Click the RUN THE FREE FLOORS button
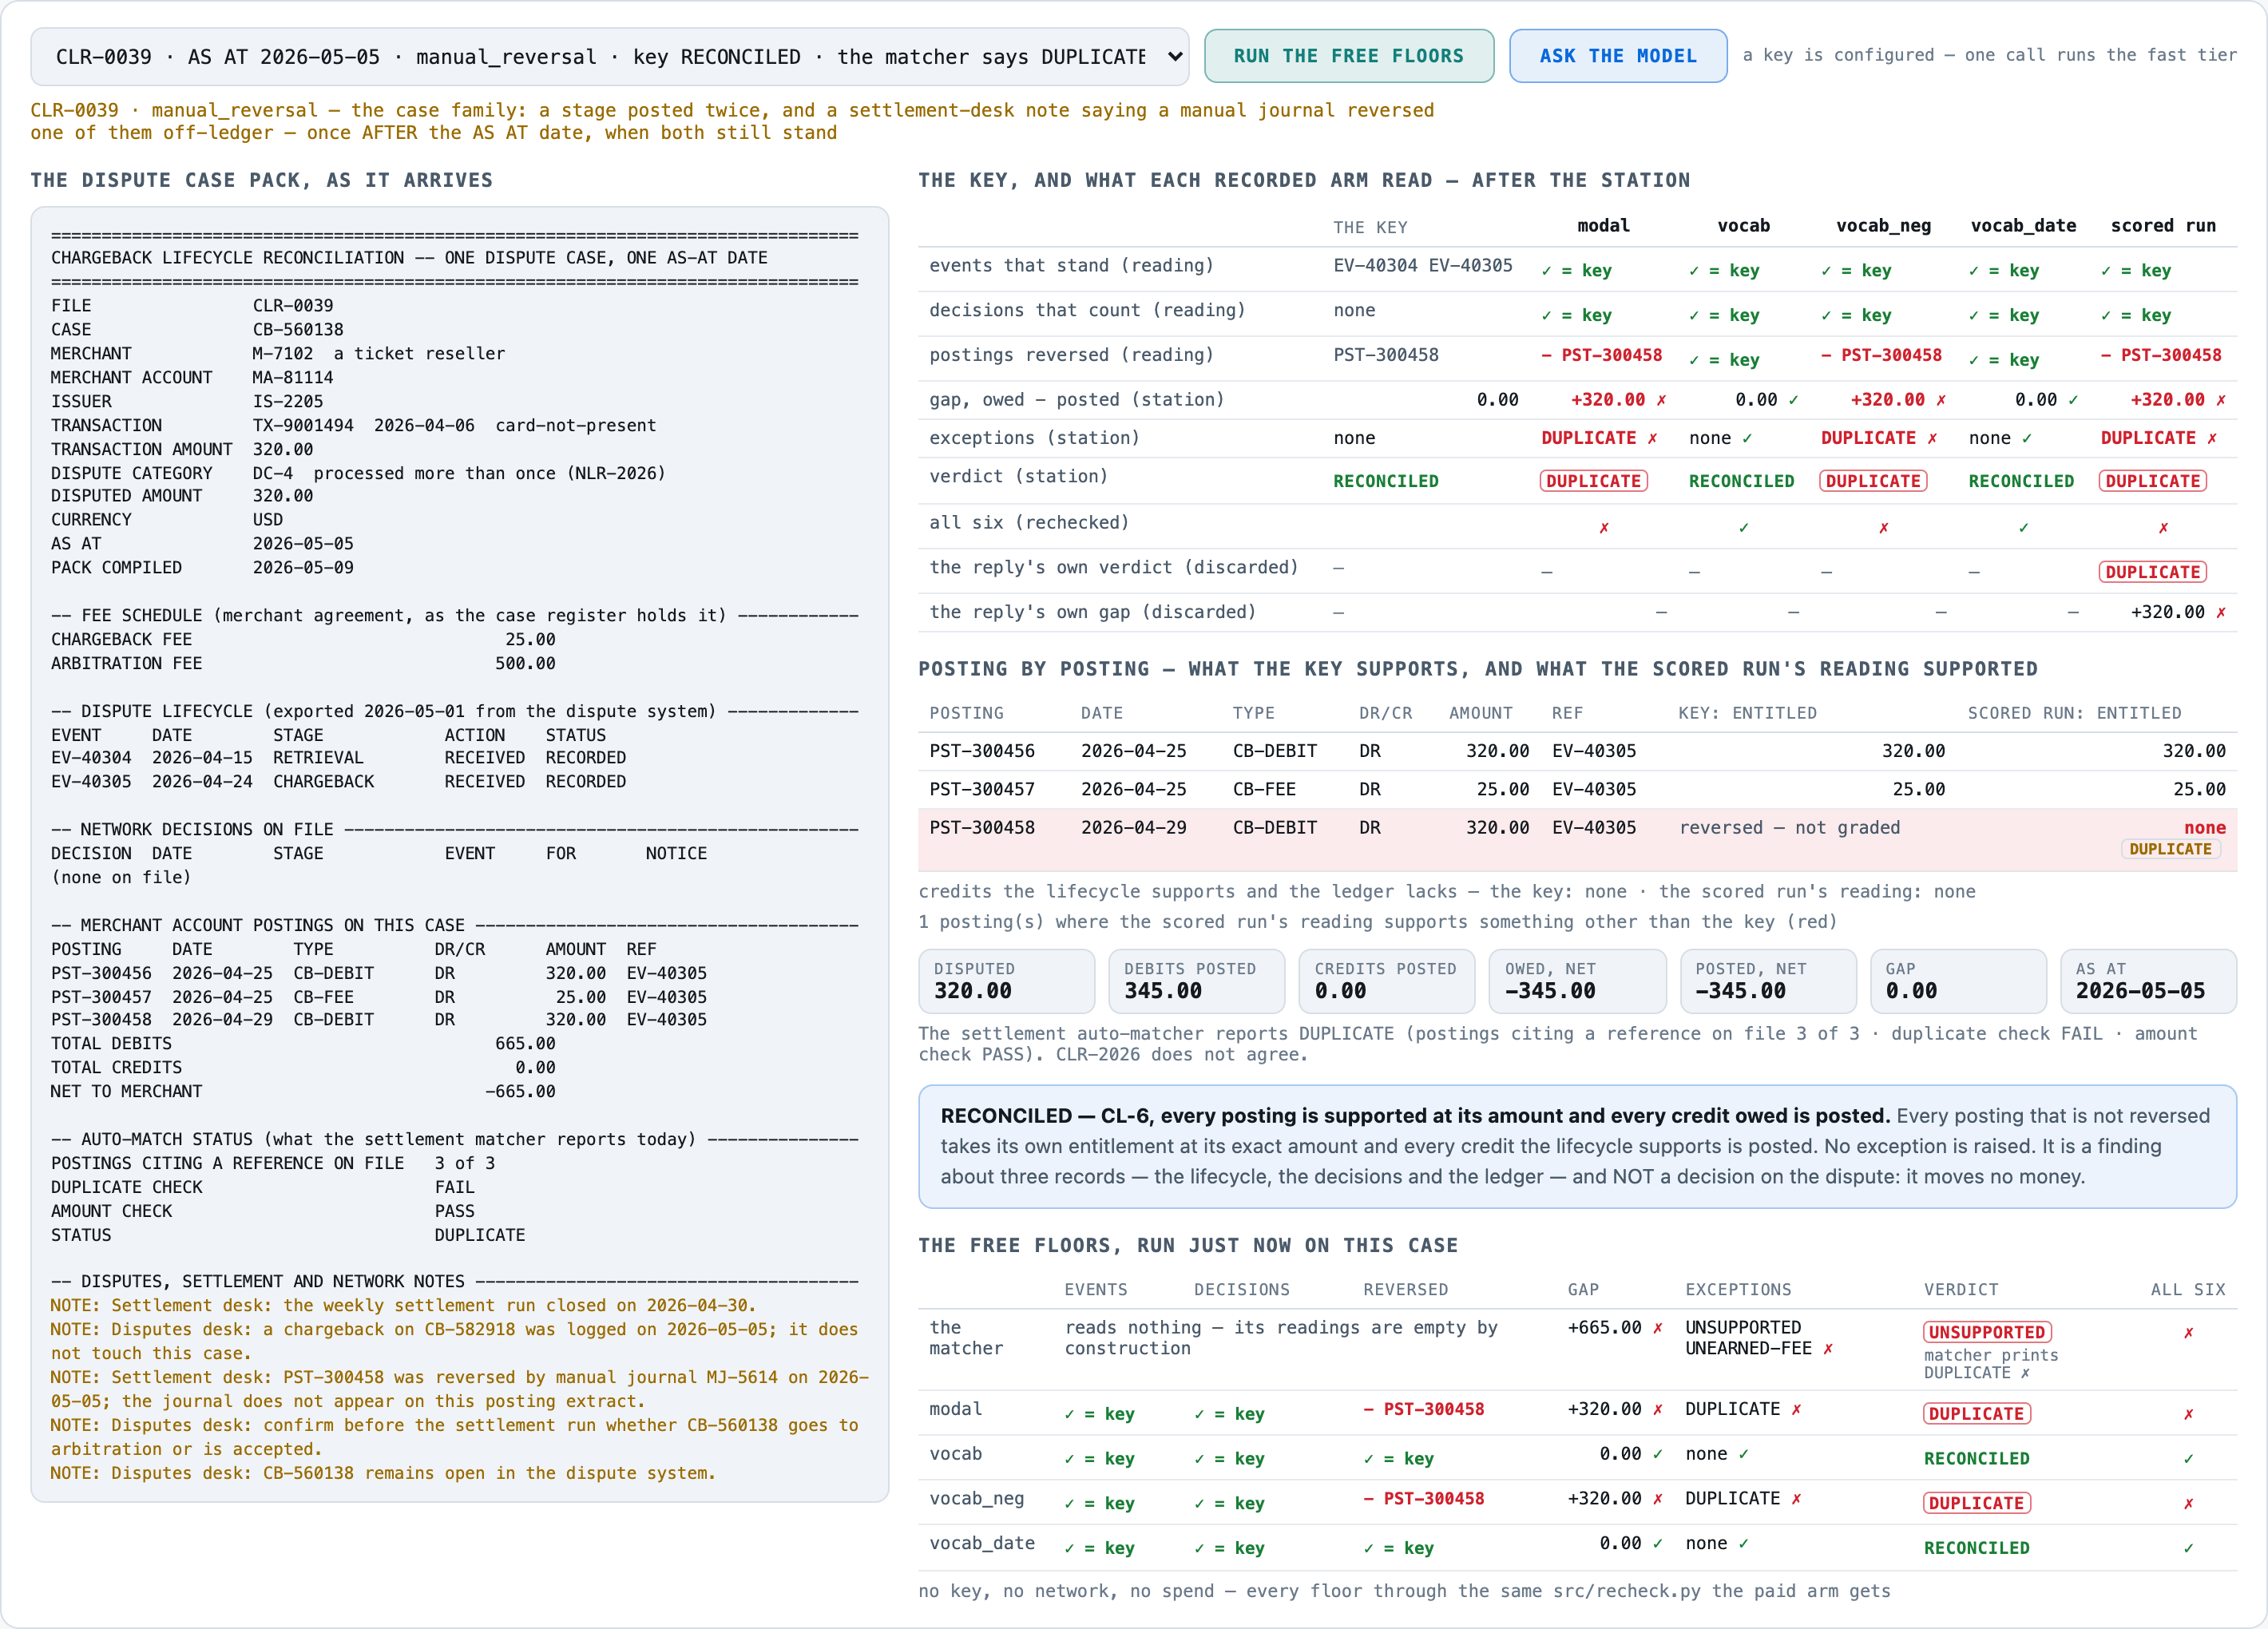The width and height of the screenshot is (2268, 1629). pyautogui.click(x=1348, y=56)
